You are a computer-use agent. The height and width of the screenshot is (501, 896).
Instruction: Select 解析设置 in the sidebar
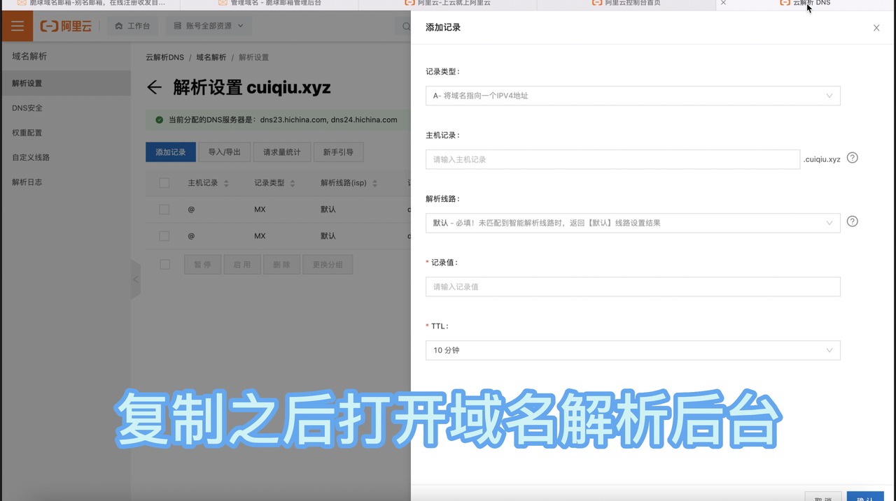click(x=66, y=83)
